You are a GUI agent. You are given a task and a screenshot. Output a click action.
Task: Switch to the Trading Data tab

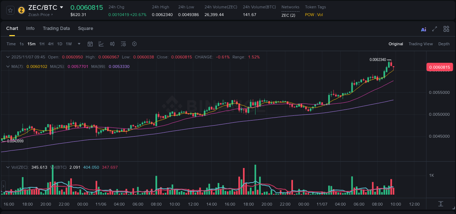[x=56, y=28]
